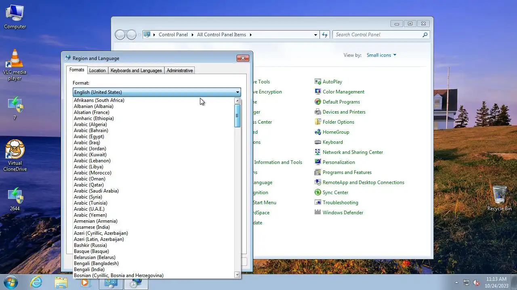Choose Bosnian (Cyrillic, Bosnia and Herzegovina) format

tap(154, 275)
